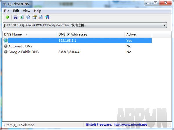Click the green Set Active DNS icon
Screen dimensions: 174x130
pyautogui.click(x=7, y=17)
